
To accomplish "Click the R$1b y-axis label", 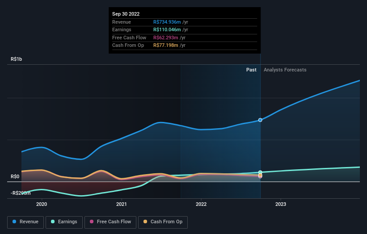I will [17, 59].
